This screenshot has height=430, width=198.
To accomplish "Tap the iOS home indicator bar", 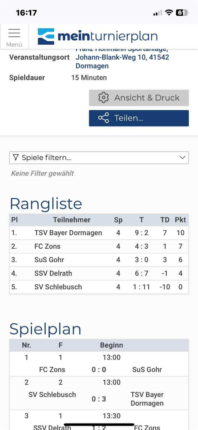I will click(x=99, y=425).
